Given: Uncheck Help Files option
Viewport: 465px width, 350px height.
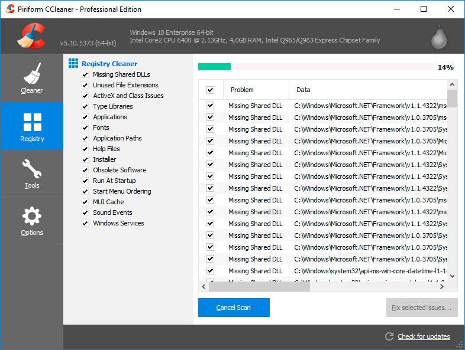Looking at the screenshot, I should click(x=85, y=149).
